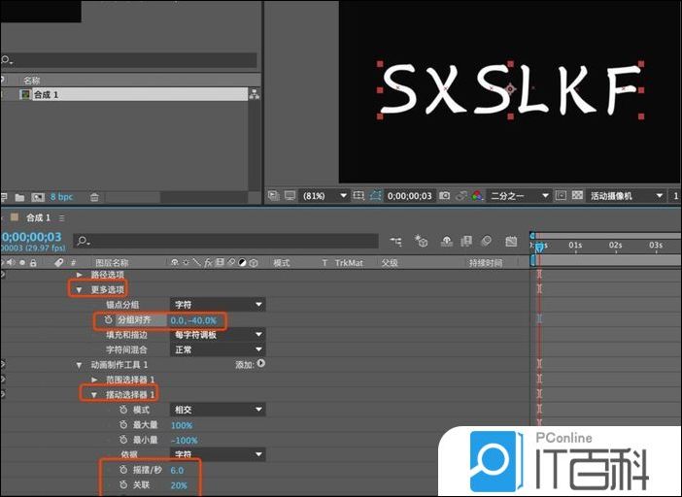Open the magnification ratio (81%) dropdown
The width and height of the screenshot is (682, 497).
[325, 196]
